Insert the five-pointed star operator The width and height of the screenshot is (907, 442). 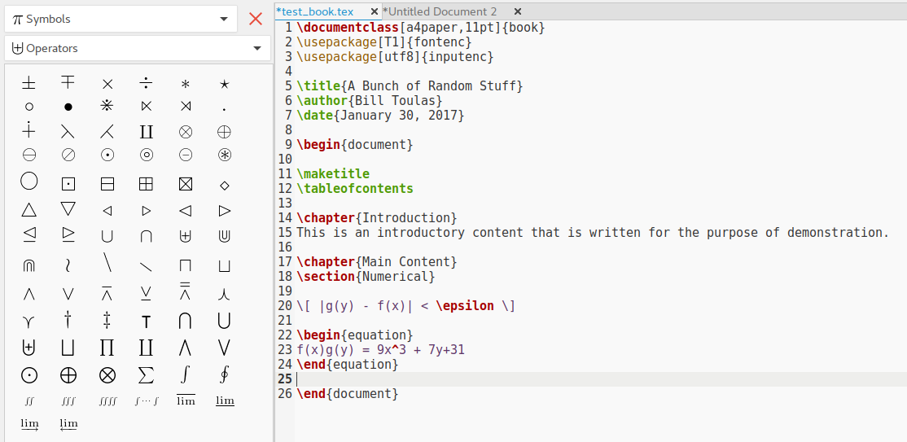coord(225,84)
